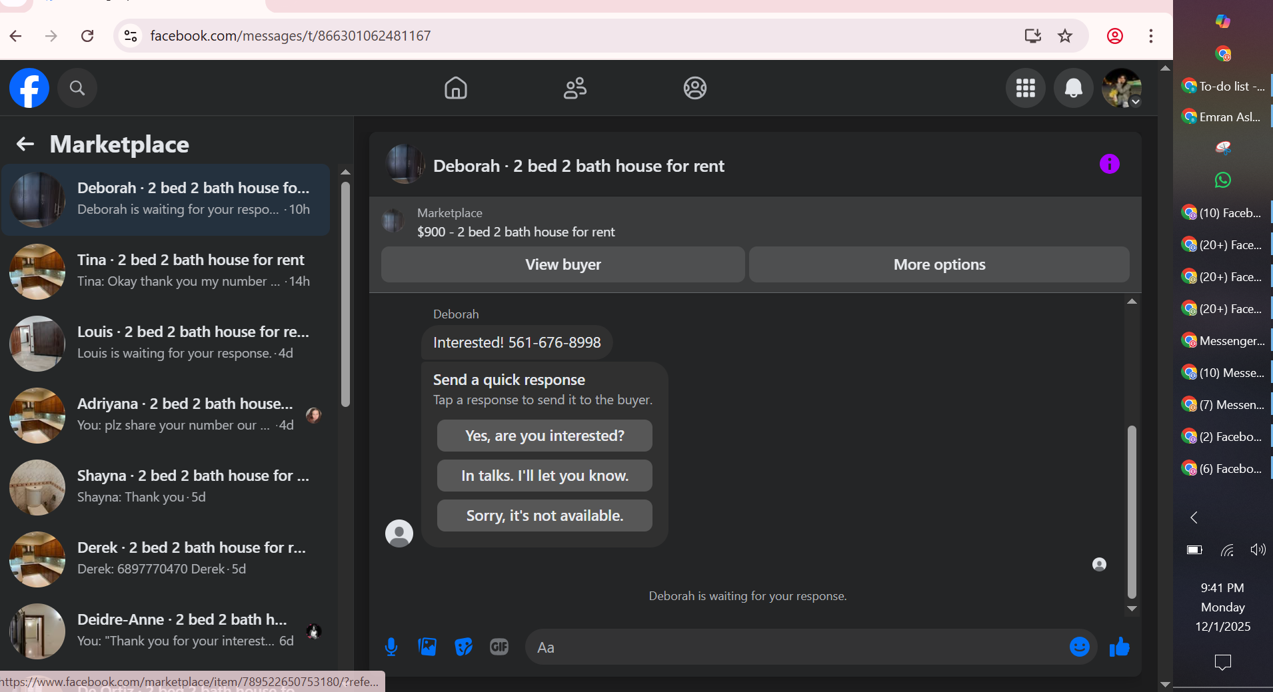Open the account profile picture menu
Screen dimensions: 1273x692
1122,88
